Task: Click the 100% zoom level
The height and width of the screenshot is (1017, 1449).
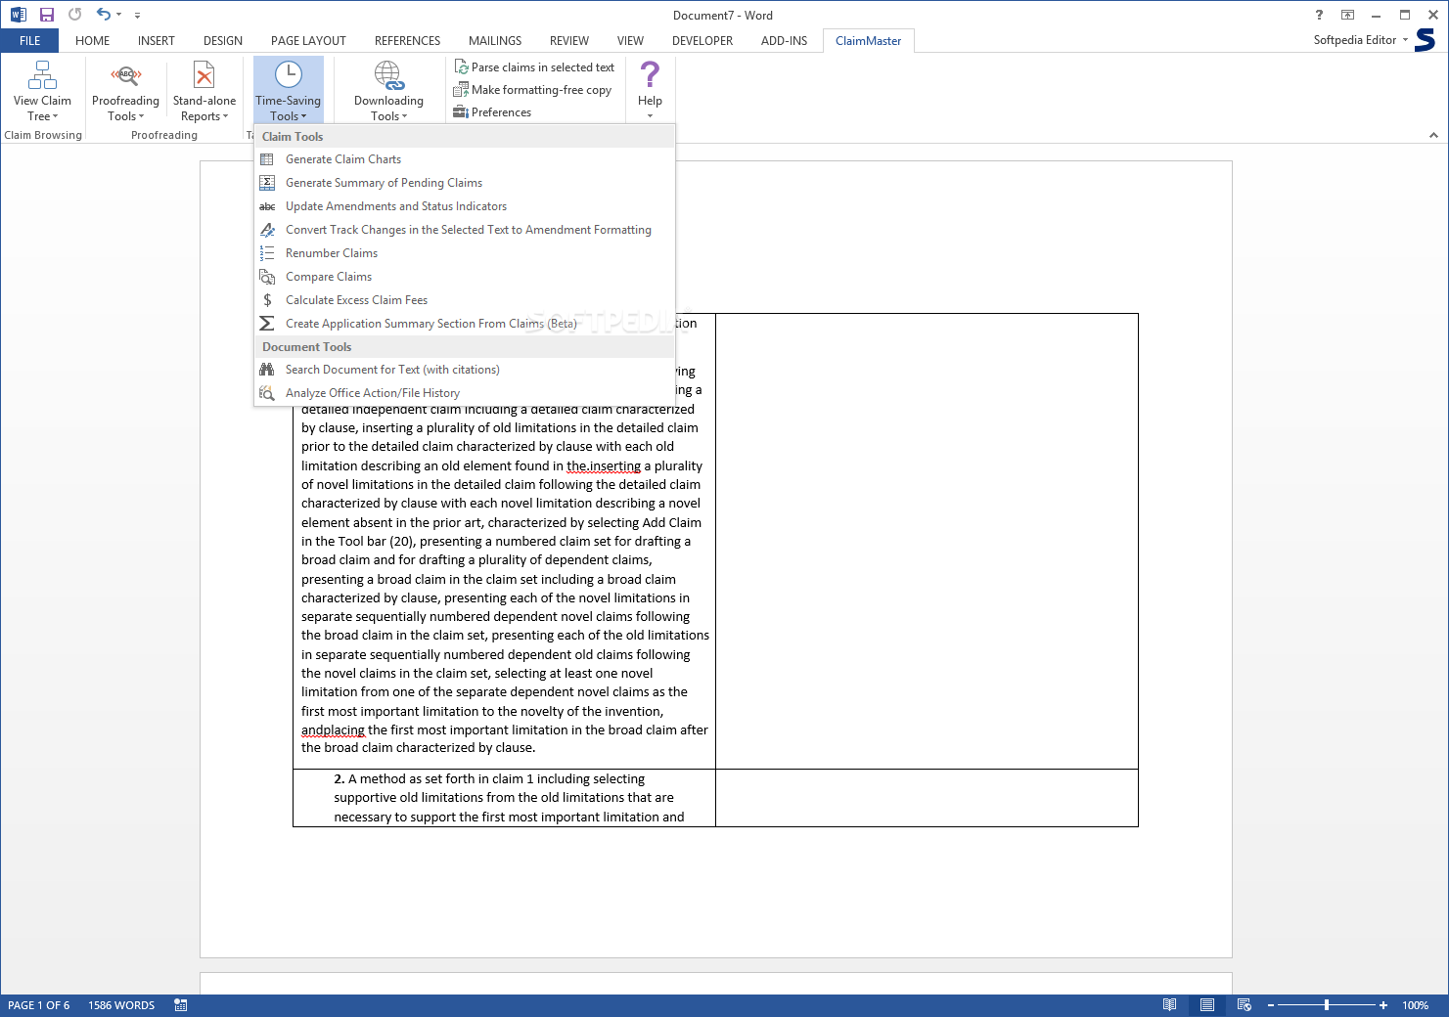Action: 1415,1005
